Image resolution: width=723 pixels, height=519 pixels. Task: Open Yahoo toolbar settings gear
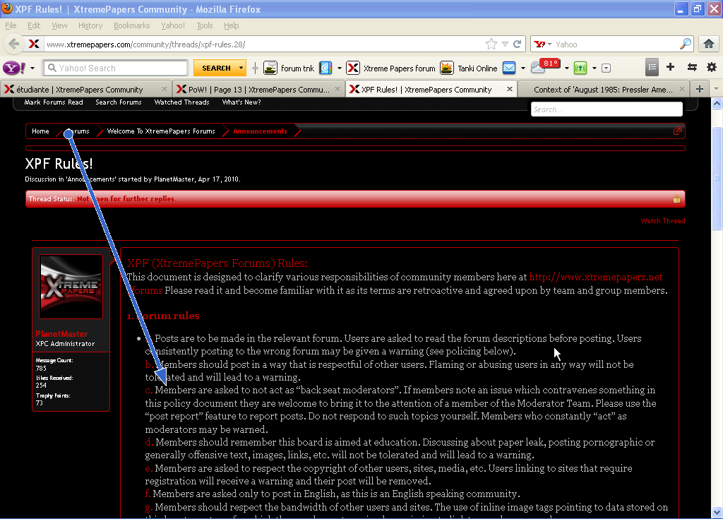coord(712,67)
